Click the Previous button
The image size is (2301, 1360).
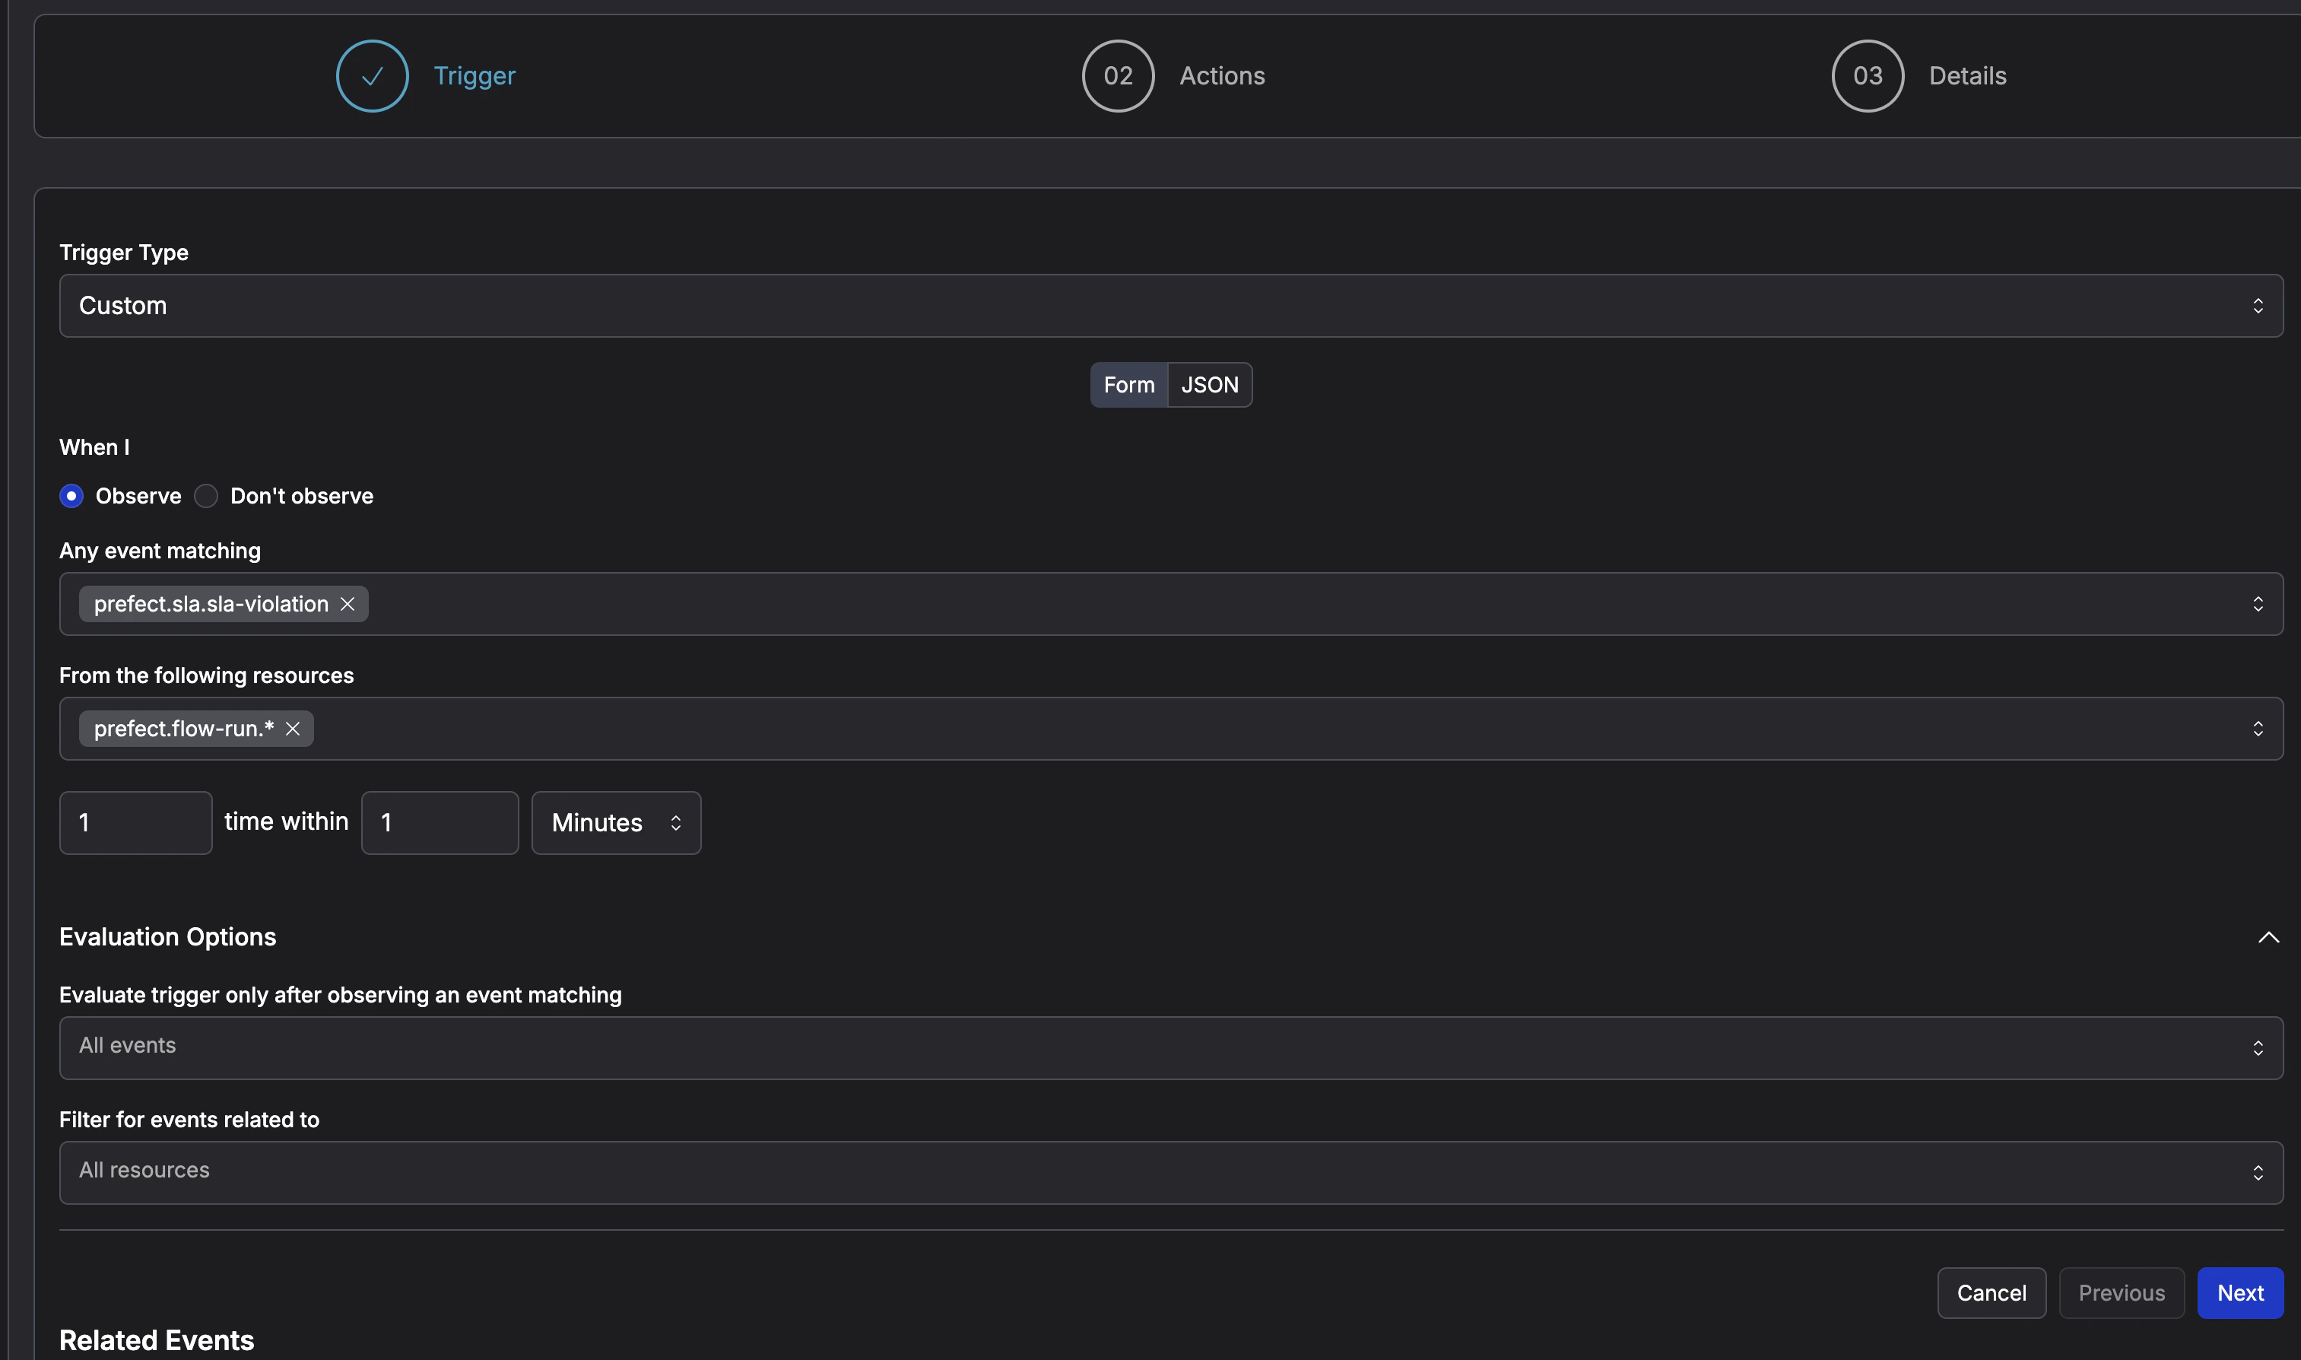click(2122, 1292)
